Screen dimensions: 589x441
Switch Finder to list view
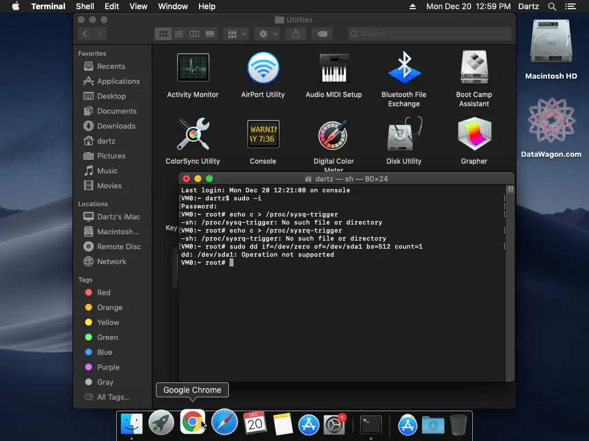coord(179,34)
